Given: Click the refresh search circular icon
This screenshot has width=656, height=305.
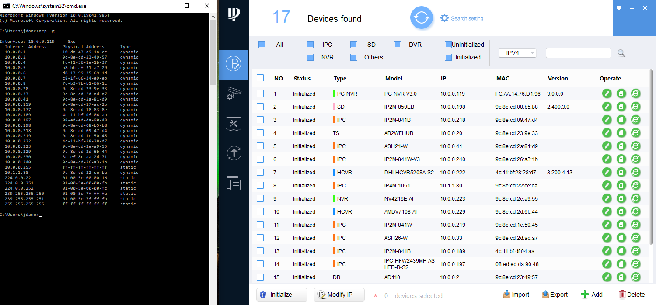Looking at the screenshot, I should click(x=421, y=18).
